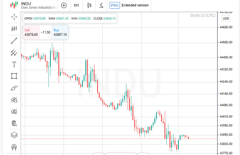Screen dimensions: 240x155
Task: Open the candlestick chart type tool in sidebar
Action: pyautogui.click(x=14, y=29)
